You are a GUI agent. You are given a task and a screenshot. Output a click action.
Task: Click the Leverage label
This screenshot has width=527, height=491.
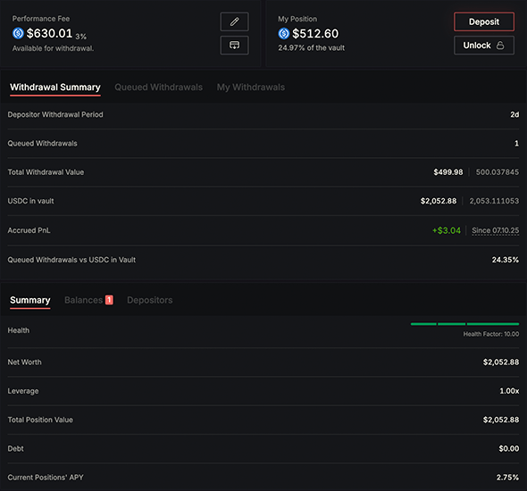point(23,391)
